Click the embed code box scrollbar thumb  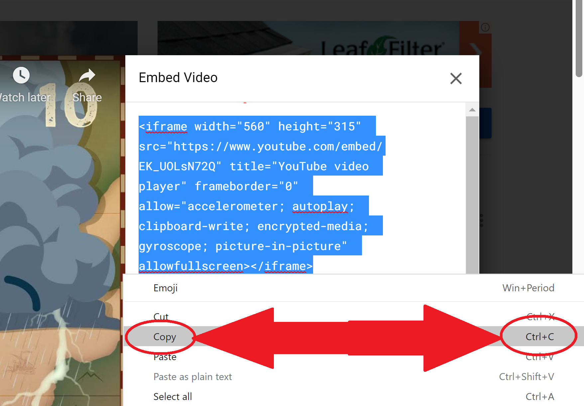tap(472, 193)
